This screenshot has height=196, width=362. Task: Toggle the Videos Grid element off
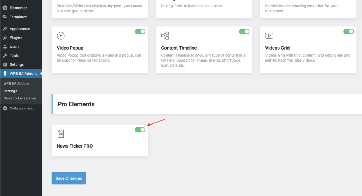(x=348, y=31)
